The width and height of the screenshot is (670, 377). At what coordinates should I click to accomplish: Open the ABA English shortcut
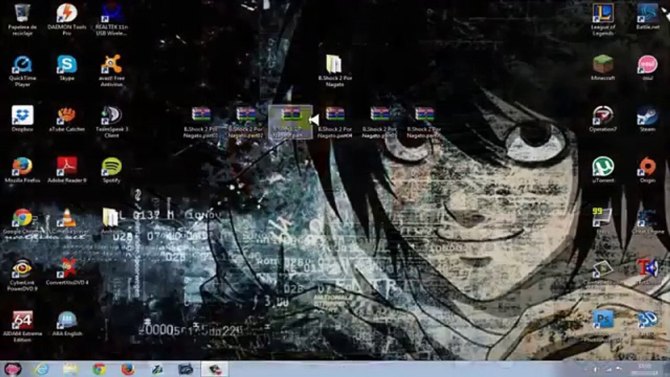point(67,324)
